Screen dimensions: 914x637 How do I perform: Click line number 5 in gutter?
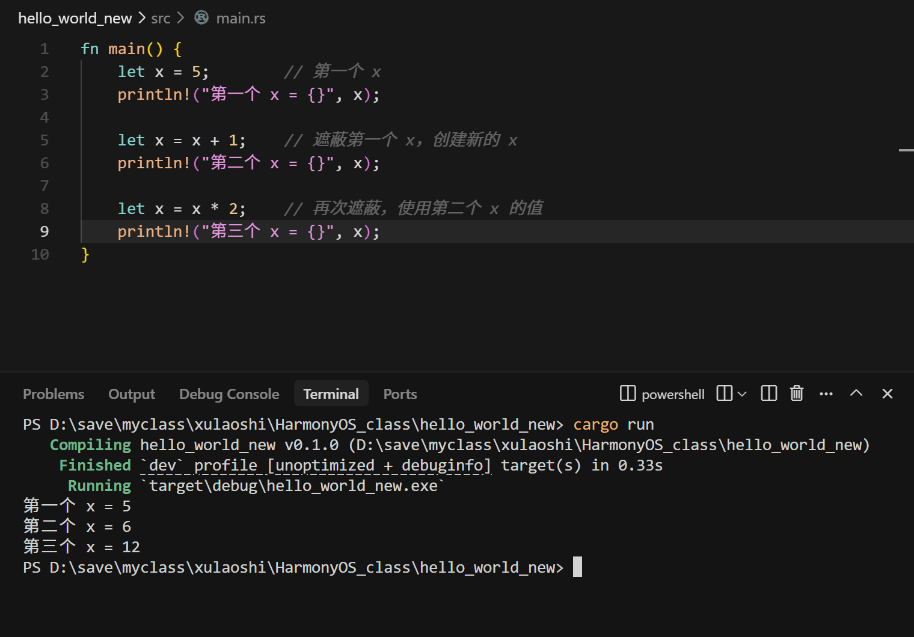pos(44,140)
